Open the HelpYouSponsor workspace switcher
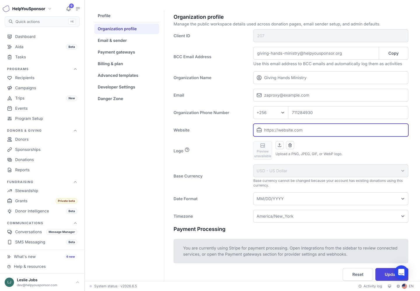Image resolution: width=420 pixels, height=291 pixels. click(x=27, y=9)
